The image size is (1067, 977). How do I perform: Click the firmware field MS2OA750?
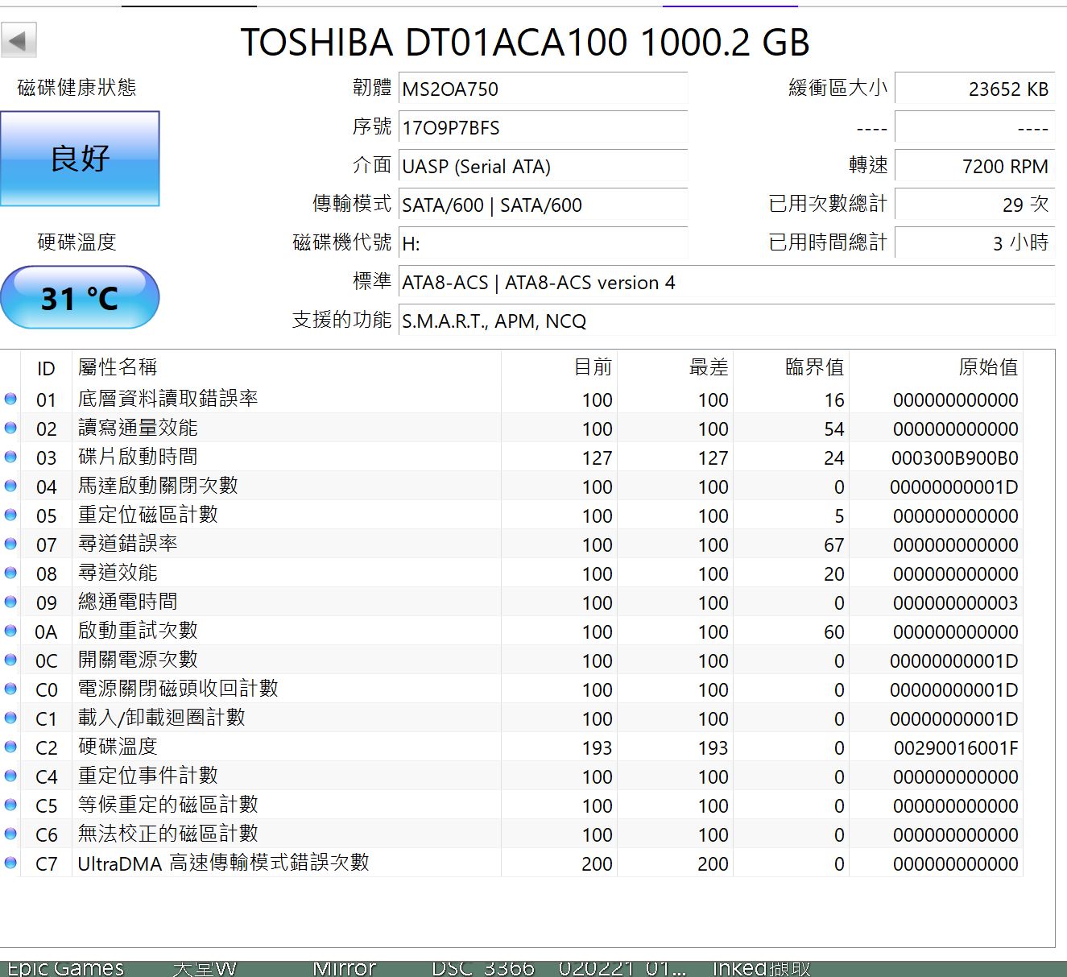click(x=543, y=89)
